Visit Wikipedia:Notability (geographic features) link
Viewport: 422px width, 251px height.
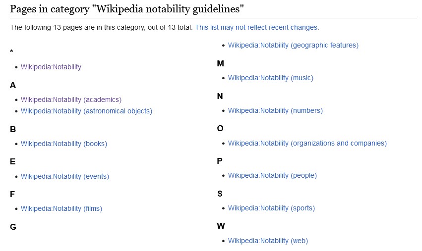pos(293,45)
